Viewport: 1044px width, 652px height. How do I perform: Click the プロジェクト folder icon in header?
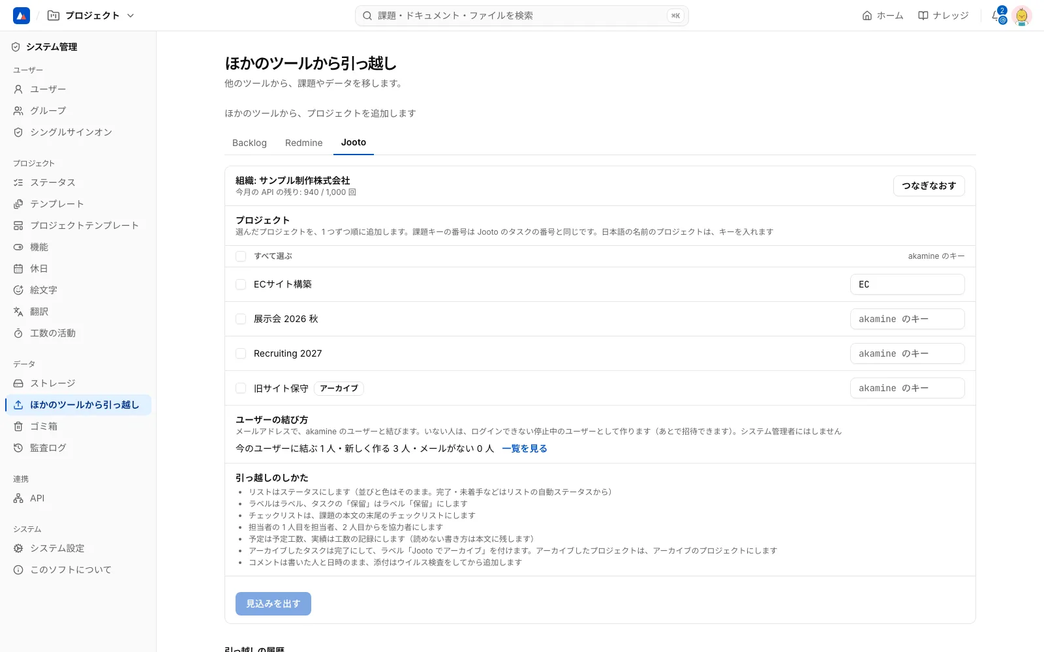[54, 16]
